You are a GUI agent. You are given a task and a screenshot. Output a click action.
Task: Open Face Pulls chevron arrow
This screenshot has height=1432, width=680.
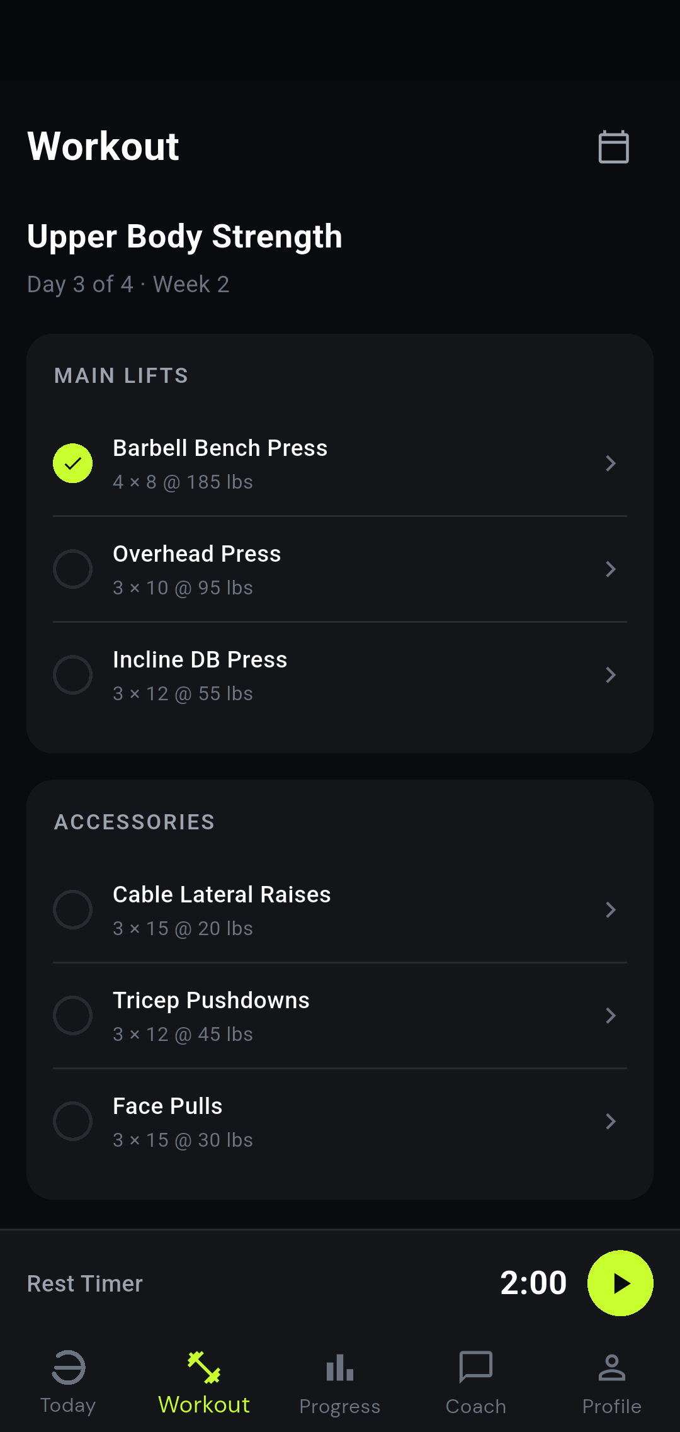tap(610, 1122)
